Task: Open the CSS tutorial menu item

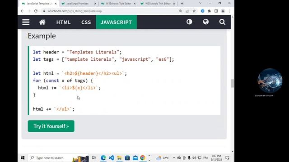Action: (x=86, y=22)
